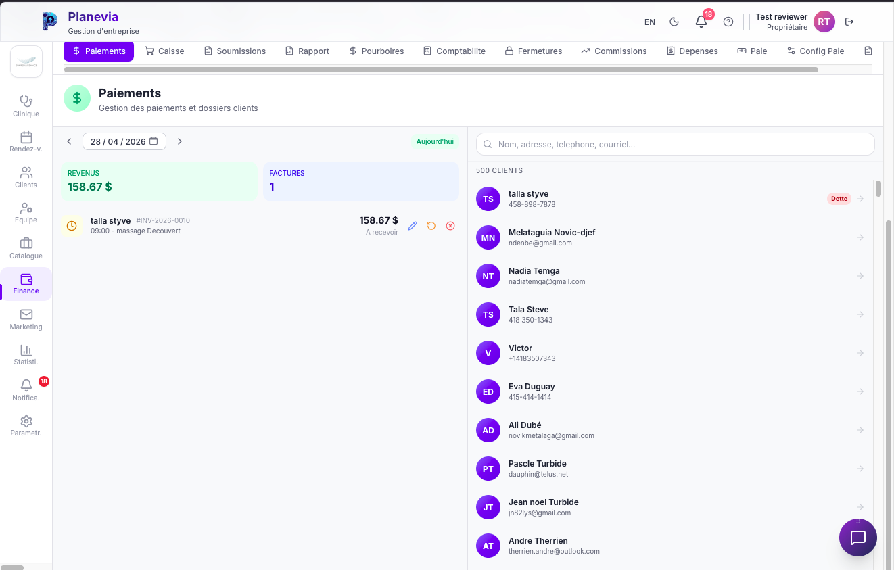Click the green dollar Paiements page icon
This screenshot has width=894, height=570.
tap(77, 98)
